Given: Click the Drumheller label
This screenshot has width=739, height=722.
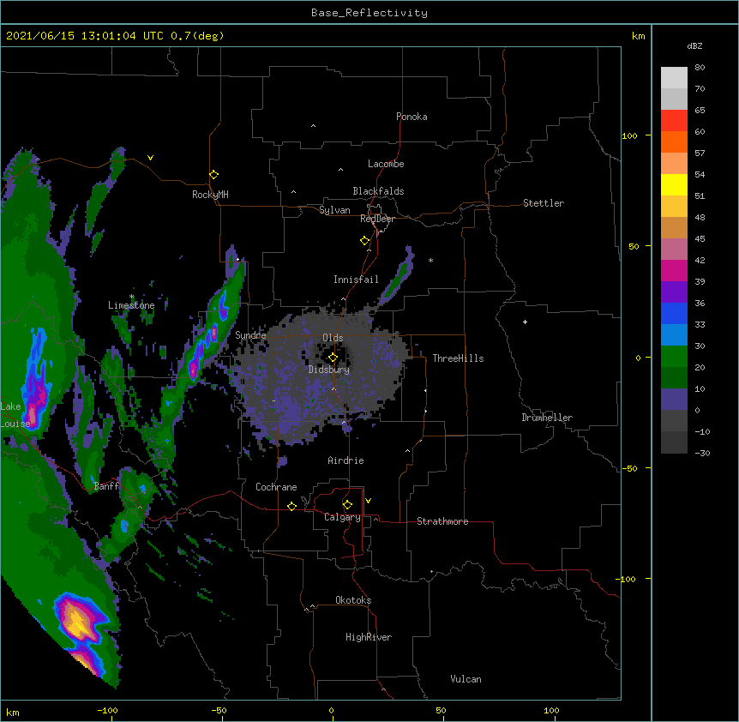Looking at the screenshot, I should pyautogui.click(x=547, y=418).
